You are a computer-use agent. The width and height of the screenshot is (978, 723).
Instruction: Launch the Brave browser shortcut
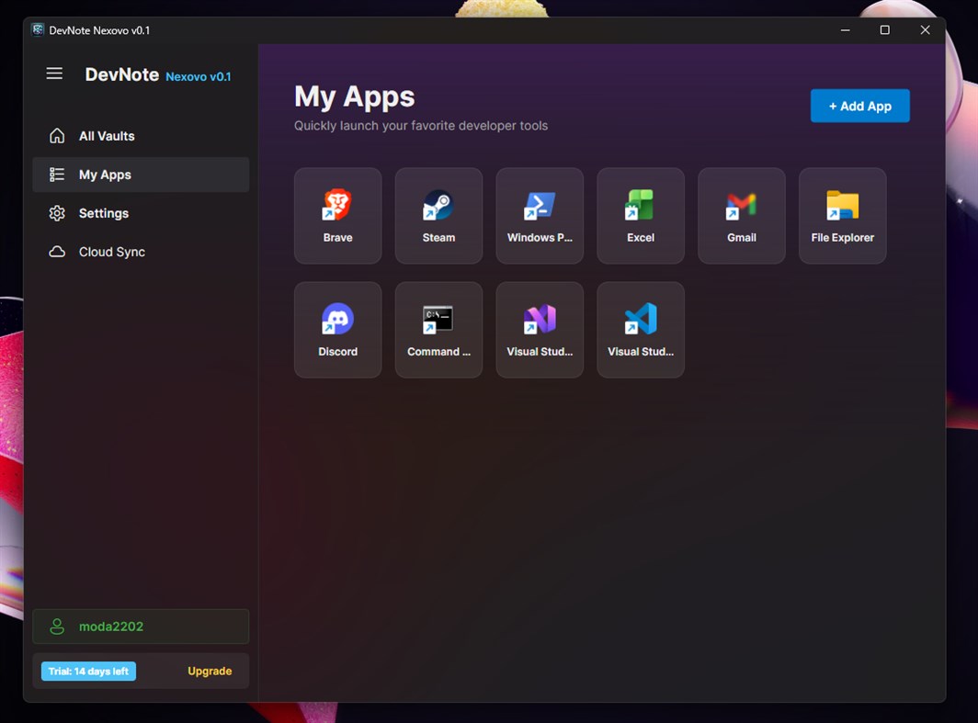pos(337,216)
